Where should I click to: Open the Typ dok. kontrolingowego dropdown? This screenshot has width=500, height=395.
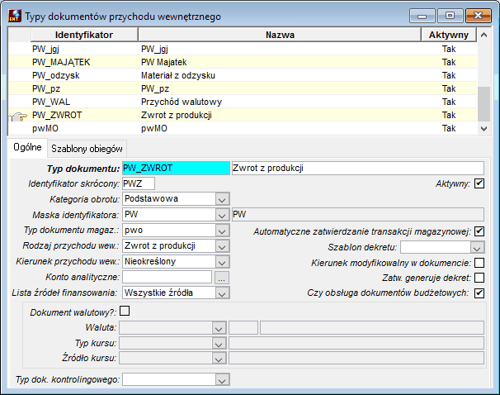[222, 379]
